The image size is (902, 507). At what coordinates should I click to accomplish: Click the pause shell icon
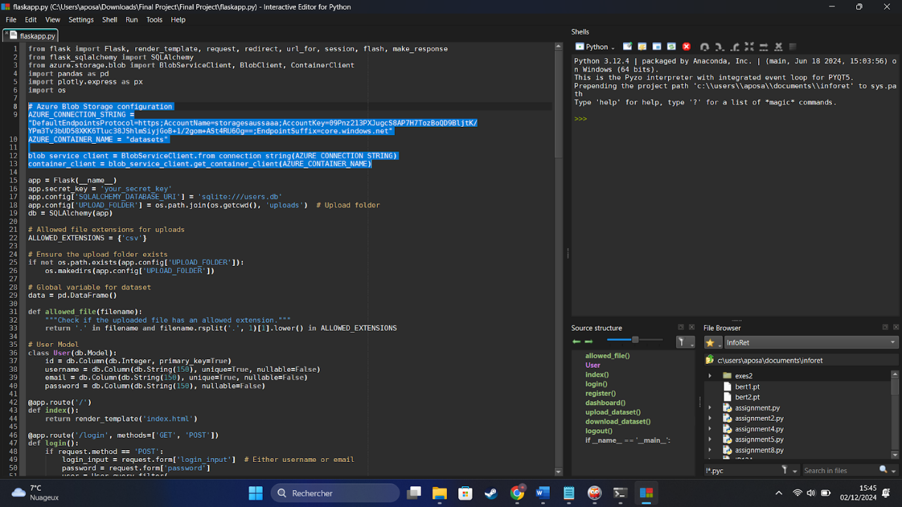[x=657, y=47]
